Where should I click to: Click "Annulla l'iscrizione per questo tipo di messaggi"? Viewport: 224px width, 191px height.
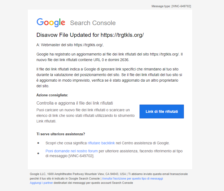(132, 178)
